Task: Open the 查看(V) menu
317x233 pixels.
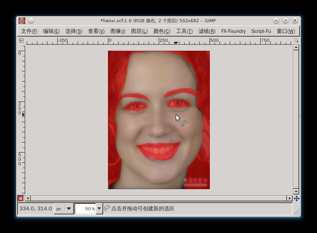Action: pos(96,31)
